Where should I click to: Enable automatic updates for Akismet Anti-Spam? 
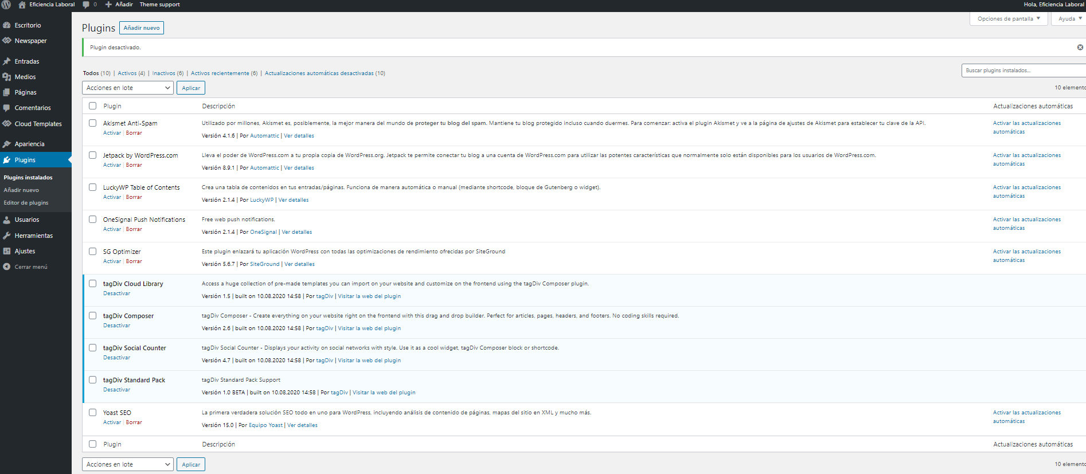[1027, 127]
